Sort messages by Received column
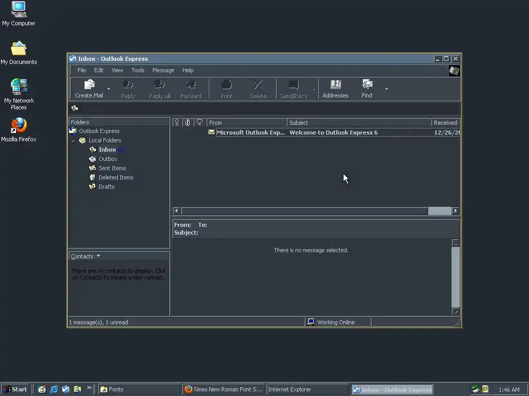529x396 pixels. point(446,123)
